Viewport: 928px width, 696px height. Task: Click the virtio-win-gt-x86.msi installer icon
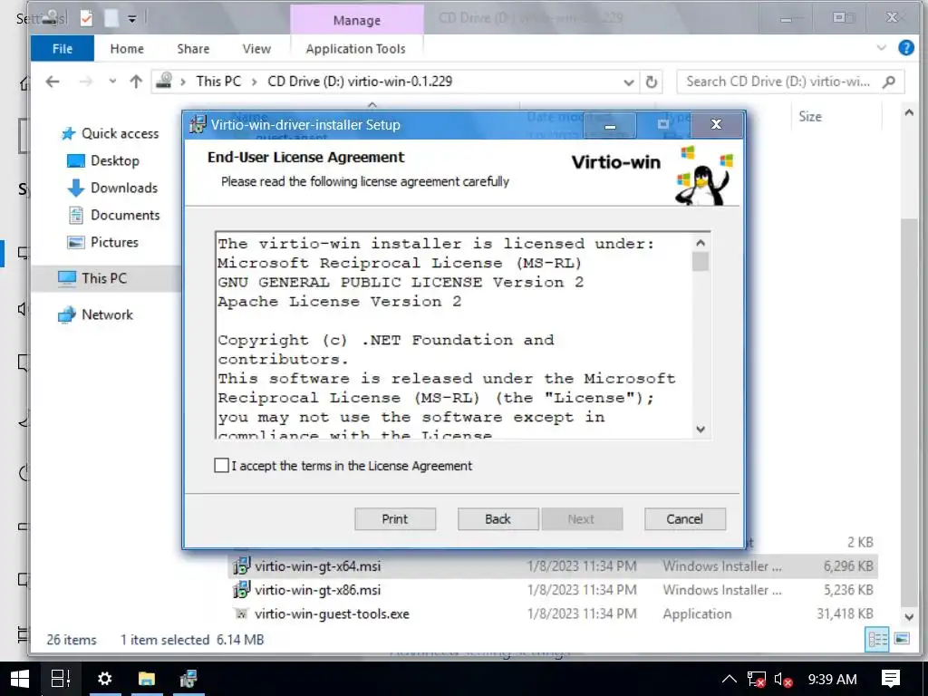[x=241, y=590]
